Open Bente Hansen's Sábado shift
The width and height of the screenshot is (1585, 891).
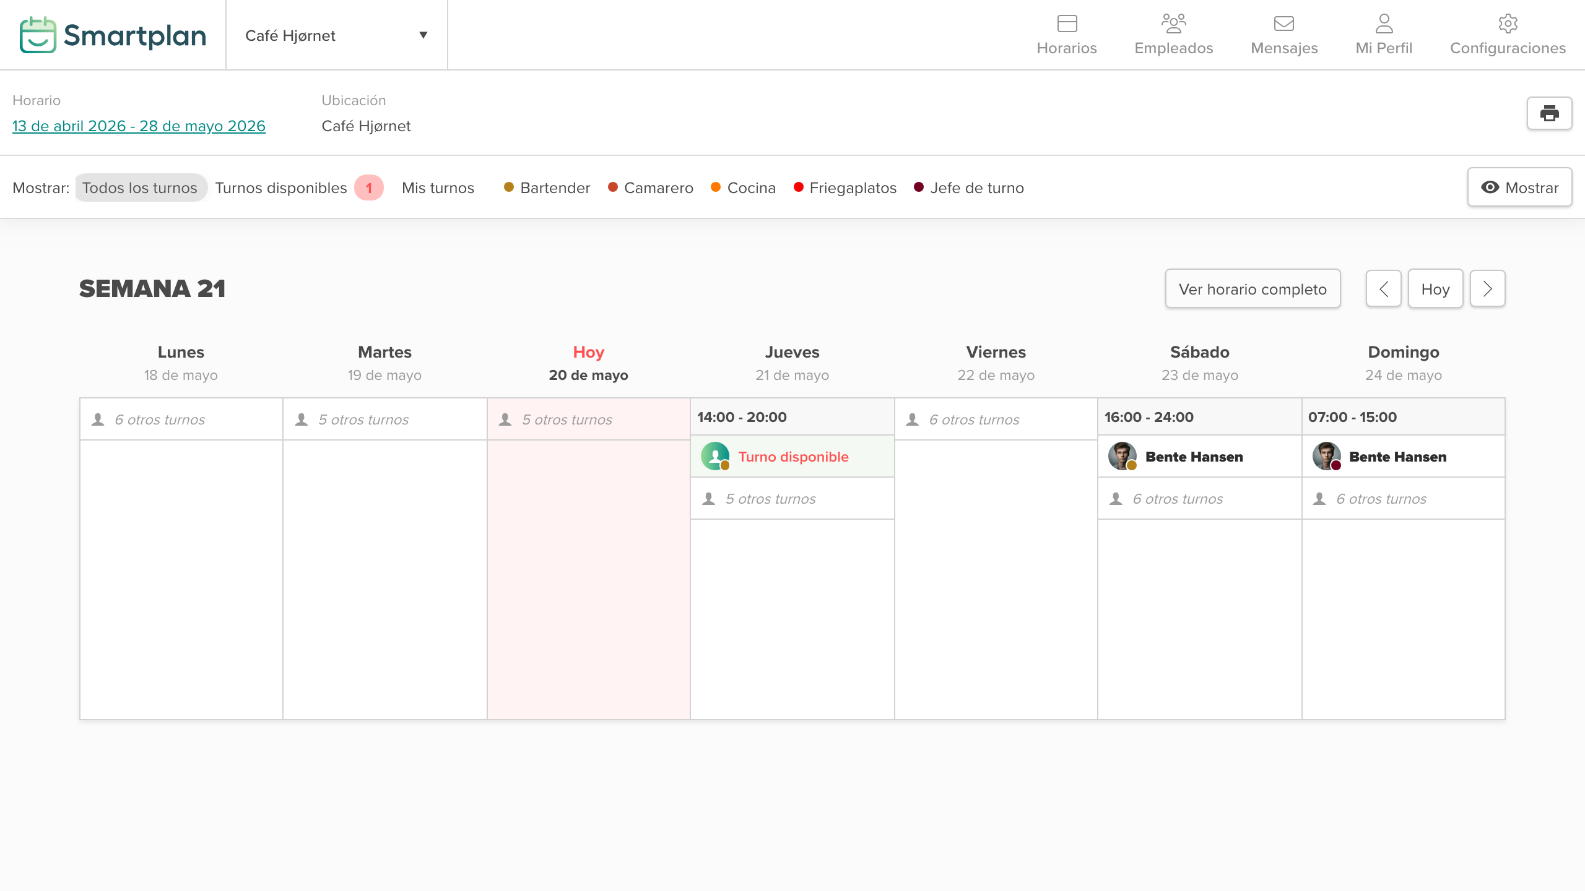pos(1199,457)
